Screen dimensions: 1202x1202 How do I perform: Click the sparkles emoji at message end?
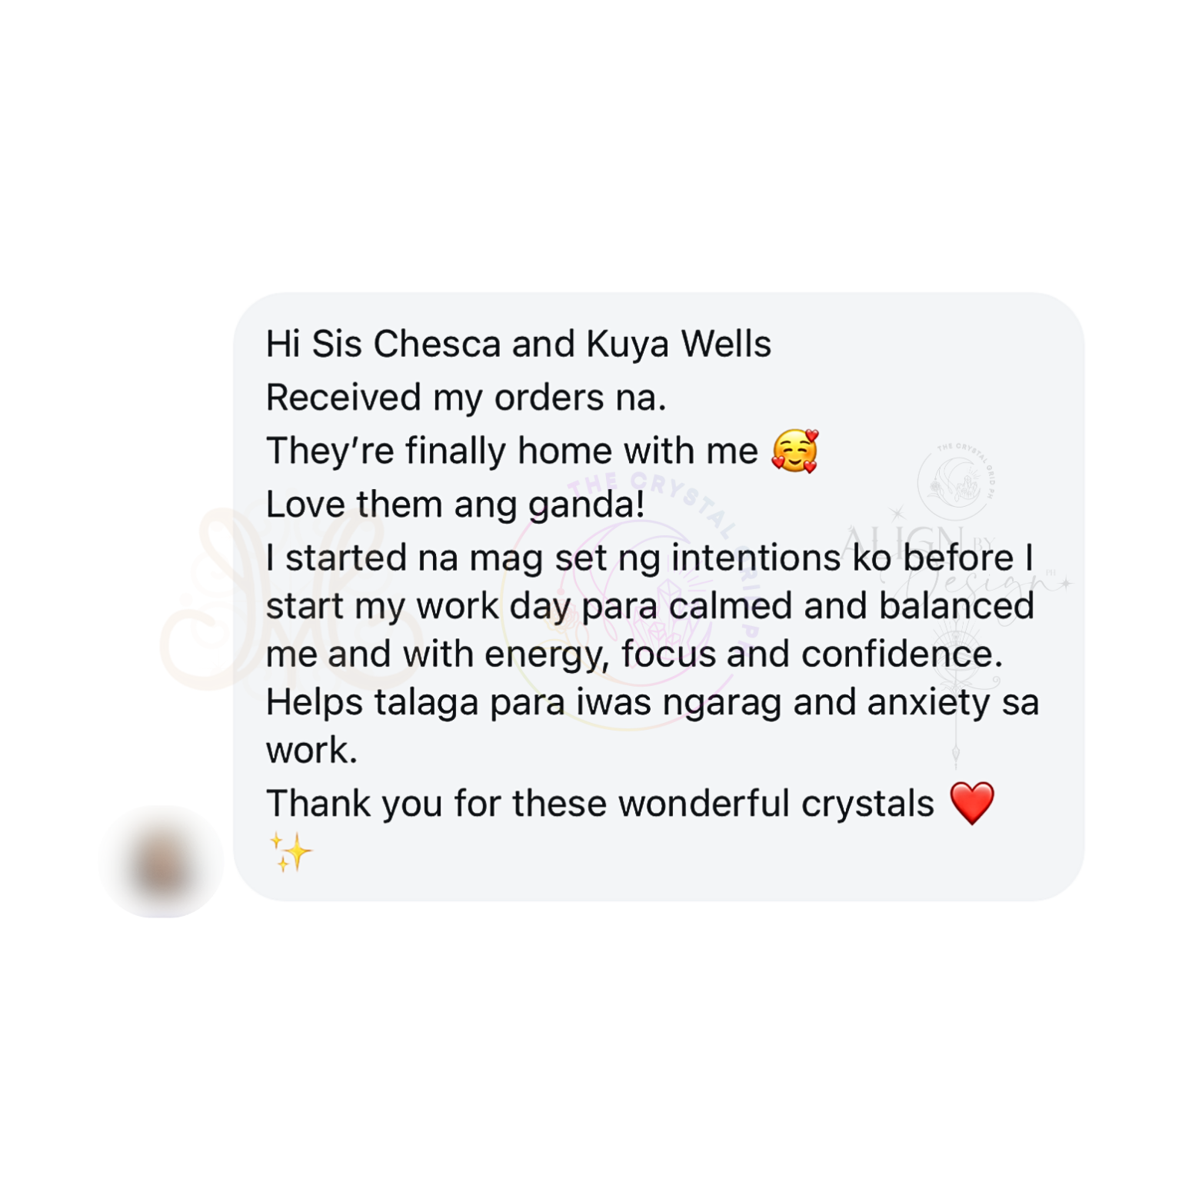click(x=291, y=852)
